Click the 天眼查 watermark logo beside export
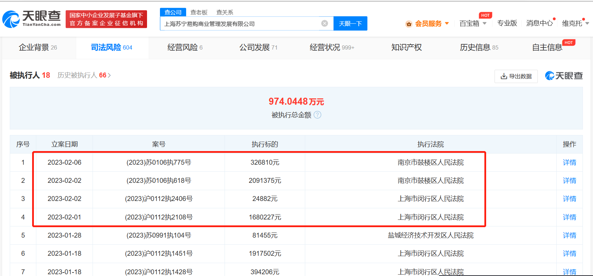This screenshot has height=276, width=593. [564, 76]
